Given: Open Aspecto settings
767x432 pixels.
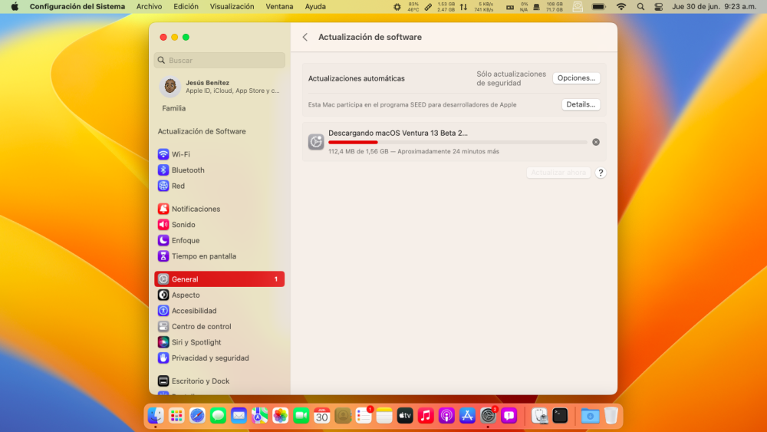Looking at the screenshot, I should (x=219, y=295).
